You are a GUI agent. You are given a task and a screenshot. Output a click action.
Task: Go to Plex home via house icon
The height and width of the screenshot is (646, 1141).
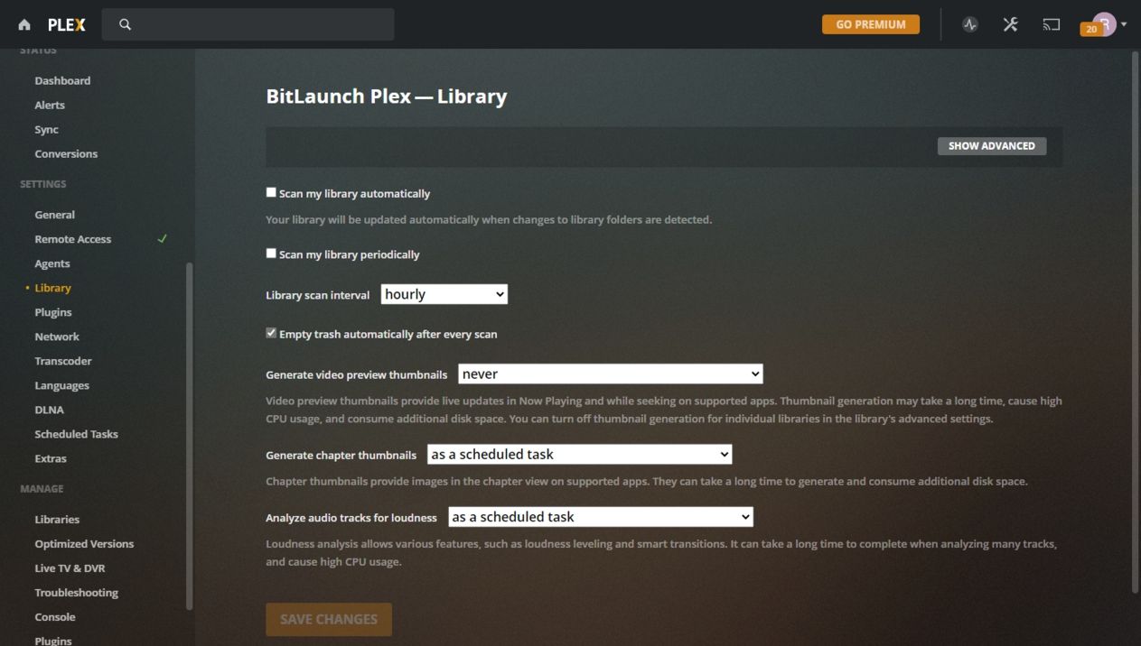(x=24, y=25)
